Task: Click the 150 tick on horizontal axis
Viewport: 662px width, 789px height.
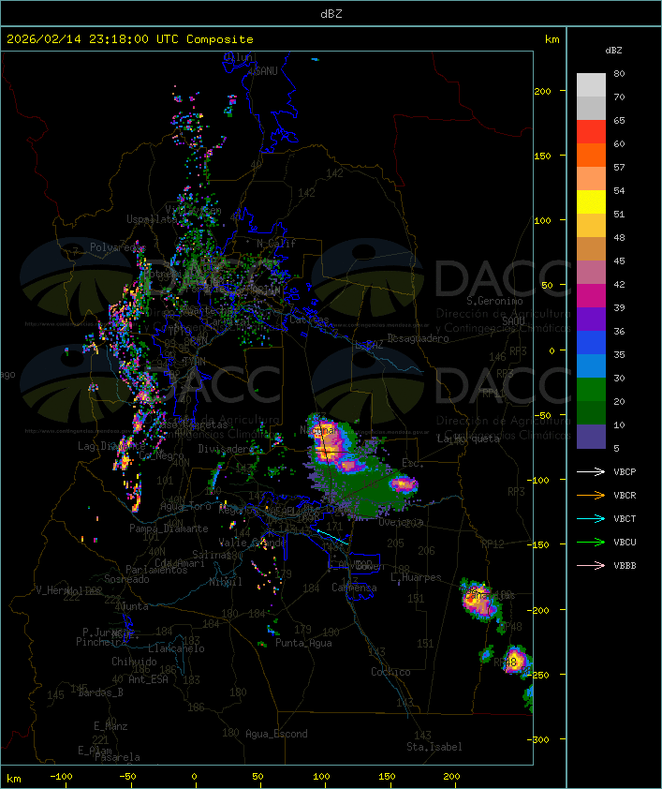Action: tap(387, 777)
